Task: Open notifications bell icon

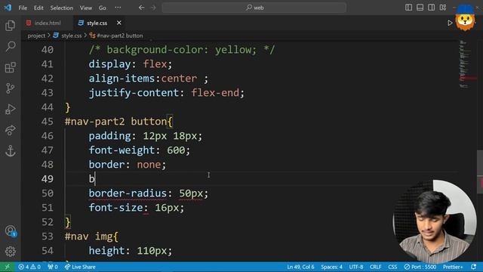Action: 474,267
